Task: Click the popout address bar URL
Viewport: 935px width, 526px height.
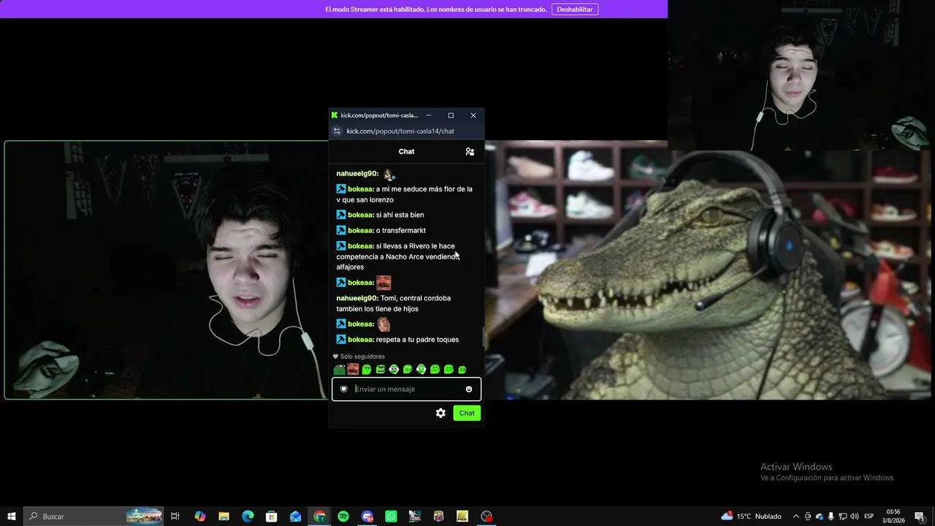Action: pos(400,131)
